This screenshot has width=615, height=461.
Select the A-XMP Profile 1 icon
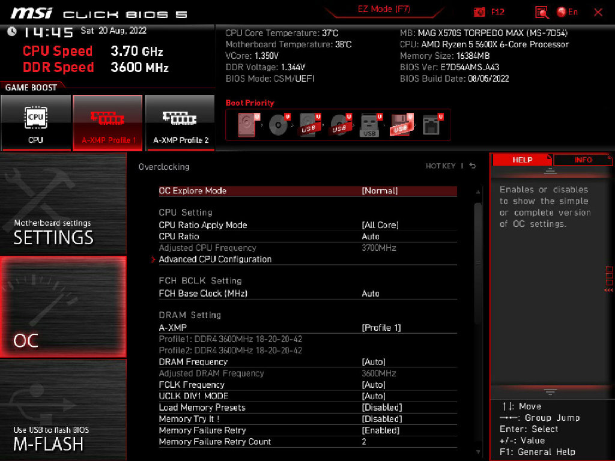point(108,120)
